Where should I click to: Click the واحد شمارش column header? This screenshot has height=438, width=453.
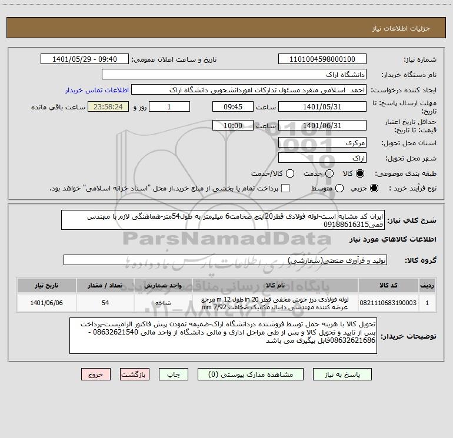(163, 286)
